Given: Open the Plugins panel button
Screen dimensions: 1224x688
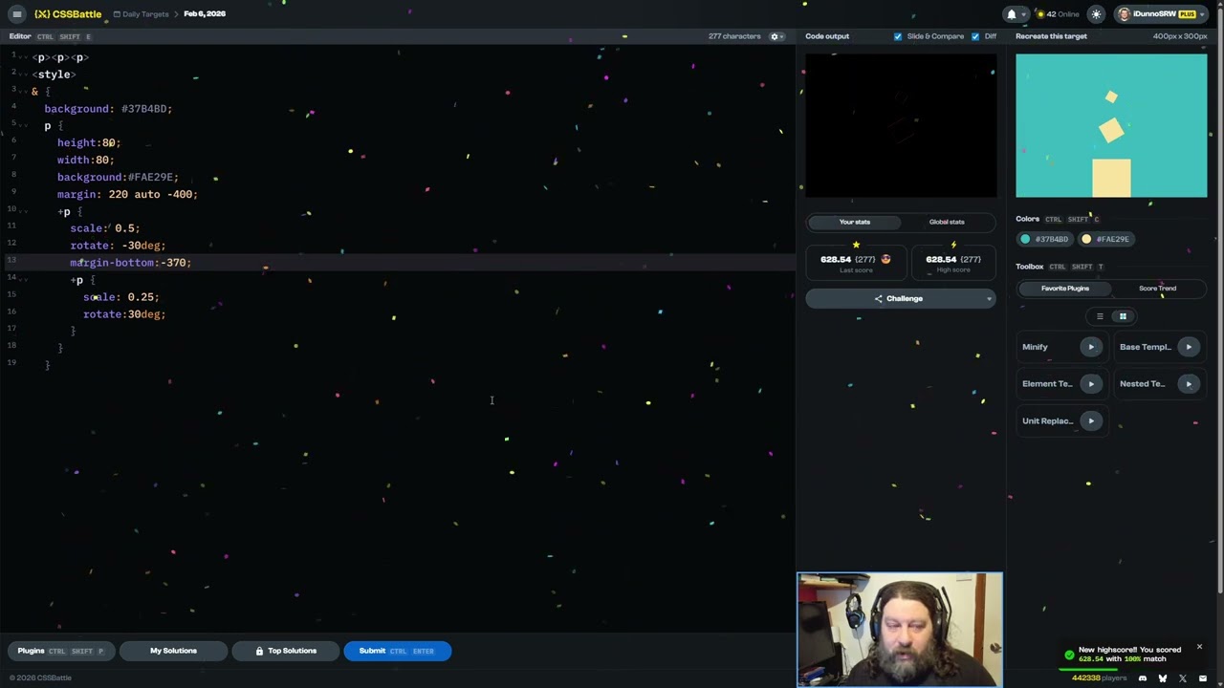Looking at the screenshot, I should 59,651.
